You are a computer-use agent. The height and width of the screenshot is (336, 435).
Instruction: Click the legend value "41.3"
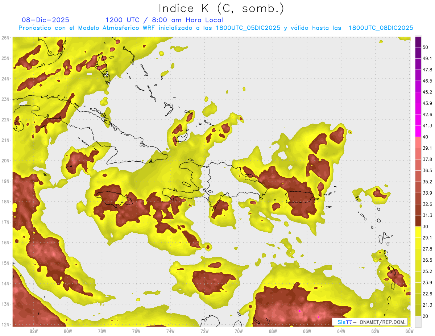point(427,126)
